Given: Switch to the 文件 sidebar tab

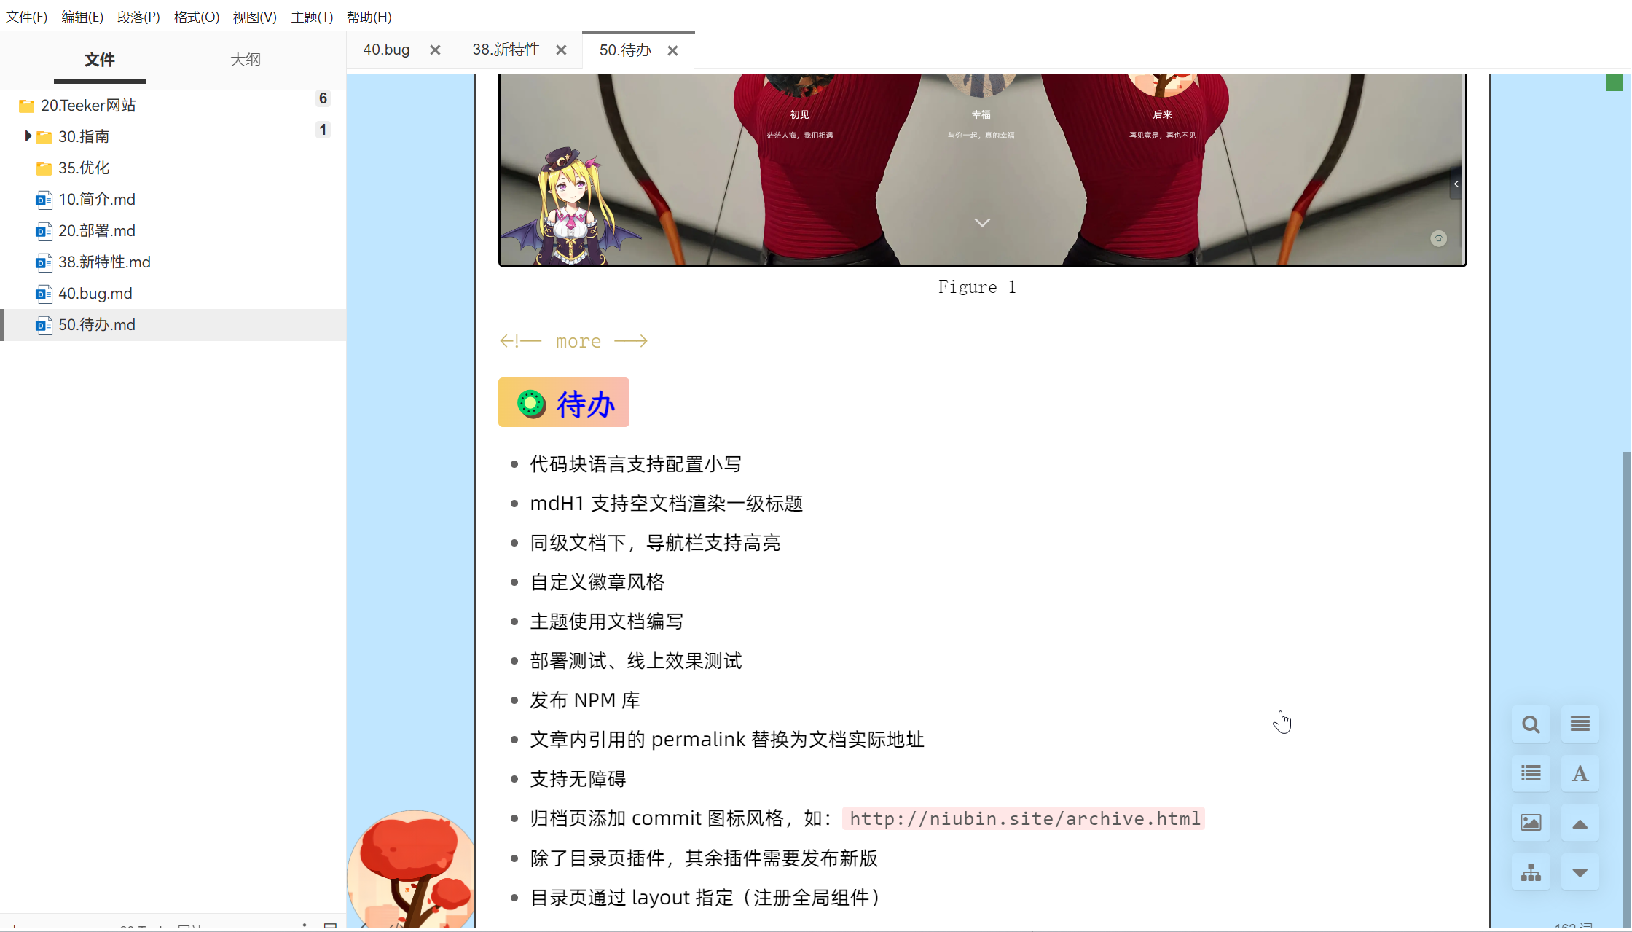Looking at the screenshot, I should pyautogui.click(x=100, y=60).
